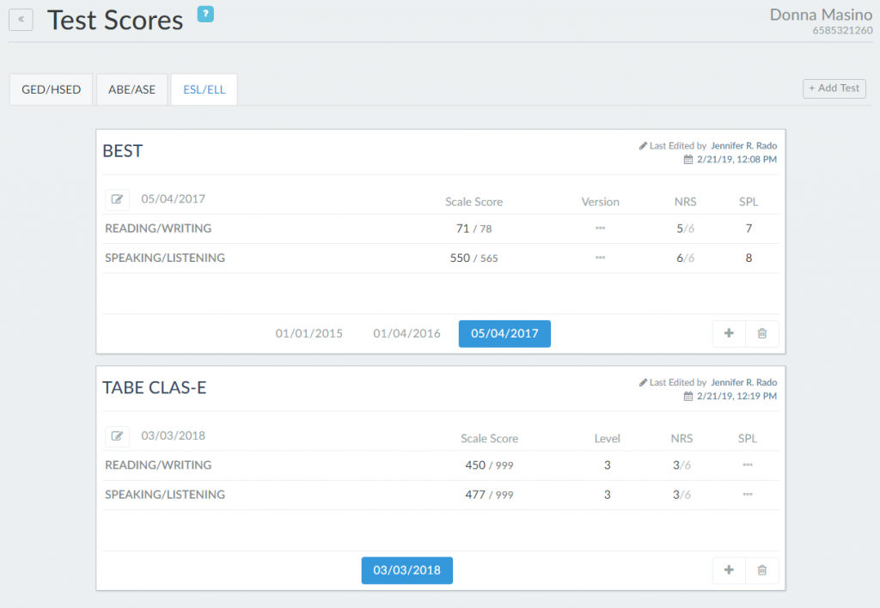Edit the BEST 05/04/2017 test entry
Image resolution: width=880 pixels, height=608 pixels.
pyautogui.click(x=118, y=200)
